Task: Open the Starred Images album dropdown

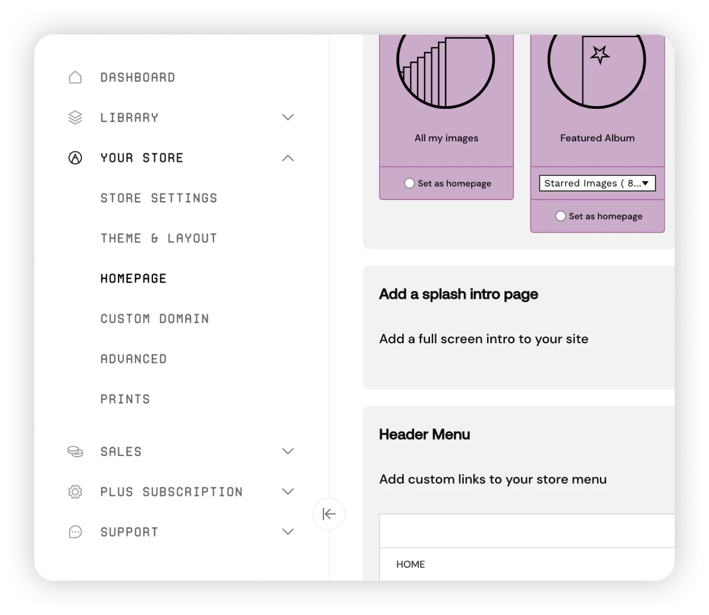Action: click(x=597, y=183)
